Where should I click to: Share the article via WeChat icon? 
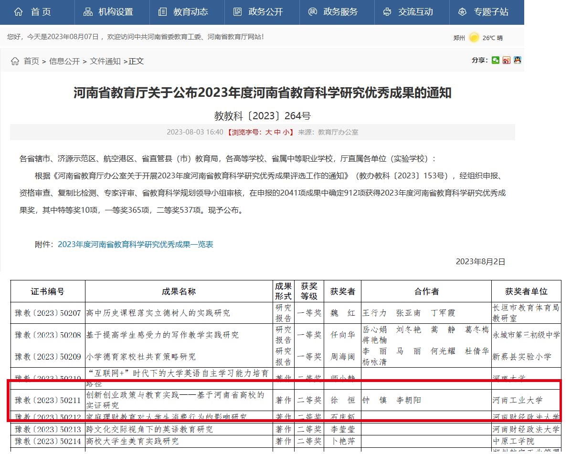click(495, 60)
